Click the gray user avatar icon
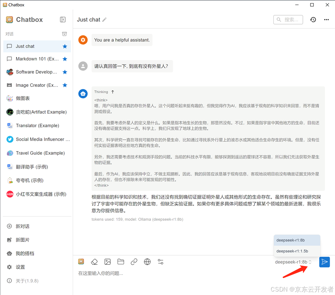 pos(83,66)
